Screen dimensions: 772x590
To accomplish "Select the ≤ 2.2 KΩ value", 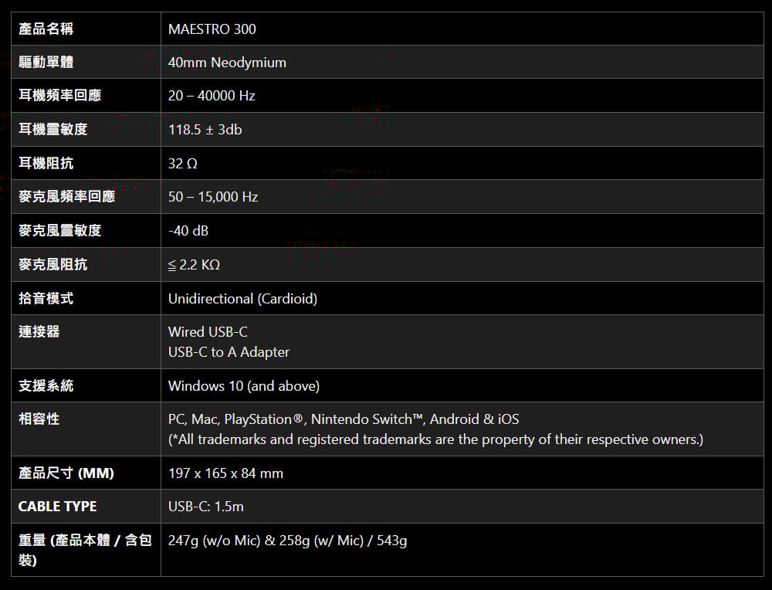I will pos(194,265).
